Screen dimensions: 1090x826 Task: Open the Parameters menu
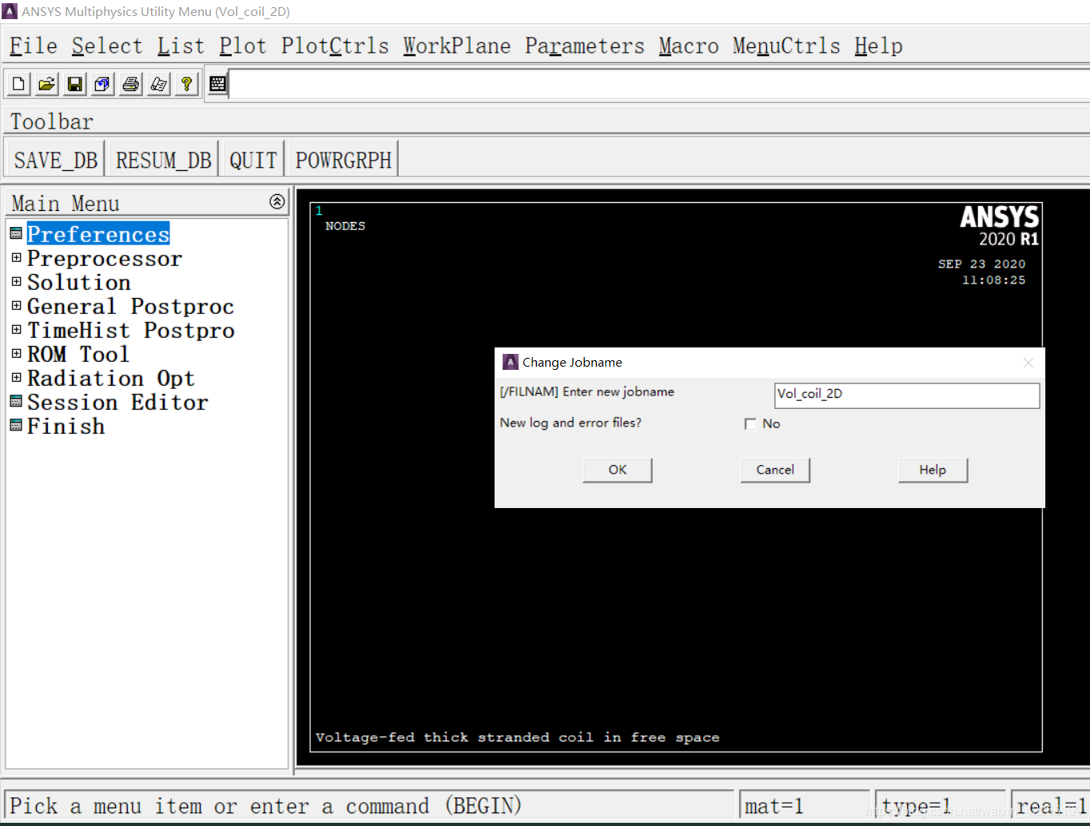pos(585,46)
